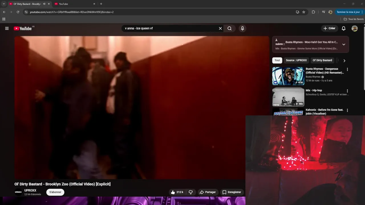Open Busta Rhymes Dangerous video thumbnail

(288, 76)
